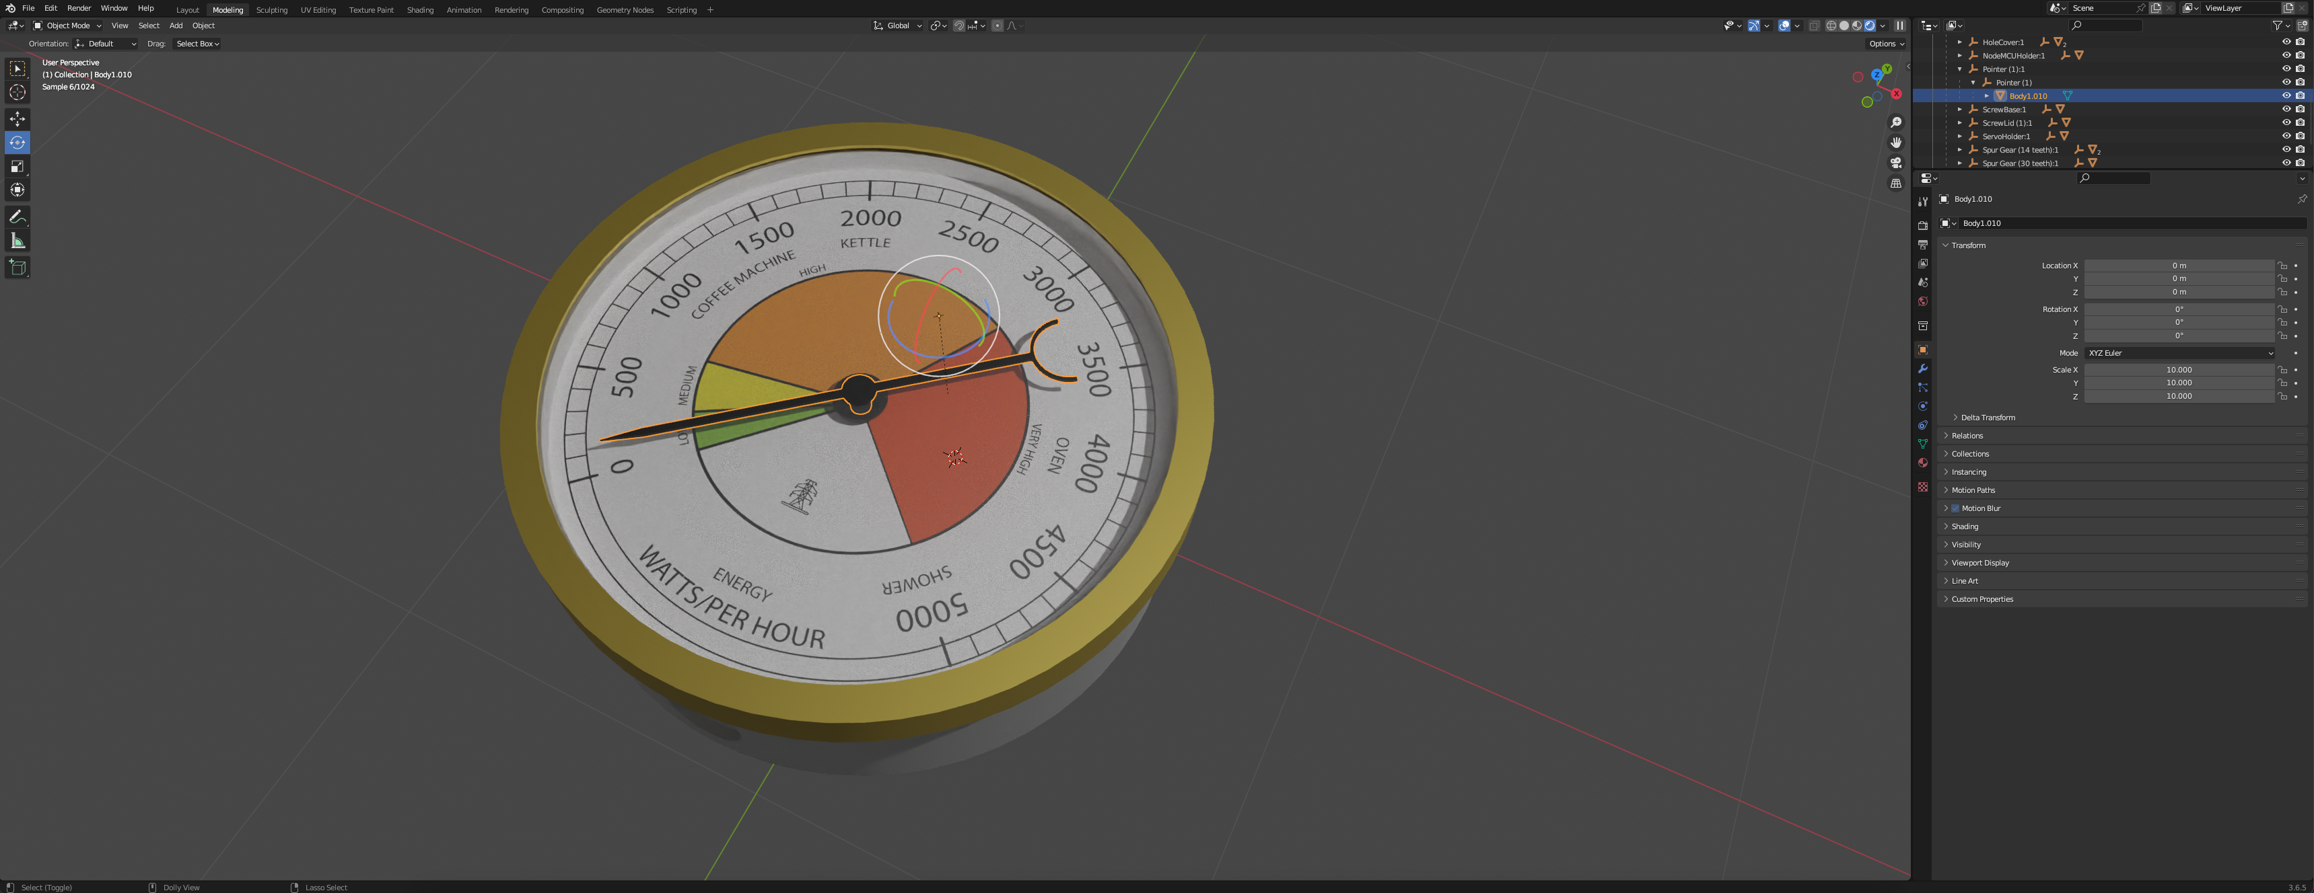The width and height of the screenshot is (2314, 893).
Task: Select the Select Box tool
Action: tap(17, 69)
